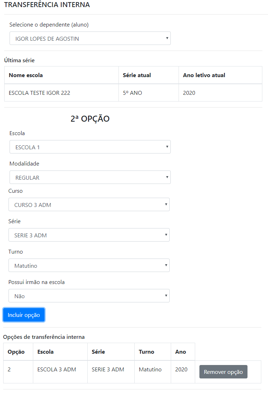Image resolution: width=268 pixels, height=394 pixels.
Task: Open the Modalidade dropdown showing REGULAR
Action: [90, 178]
